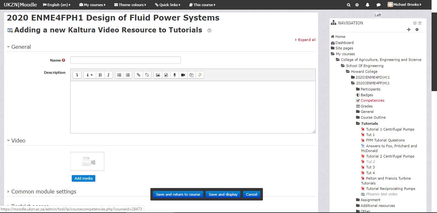This screenshot has width=437, height=213.
Task: Open the Insert image tool in the editor
Action: click(158, 75)
